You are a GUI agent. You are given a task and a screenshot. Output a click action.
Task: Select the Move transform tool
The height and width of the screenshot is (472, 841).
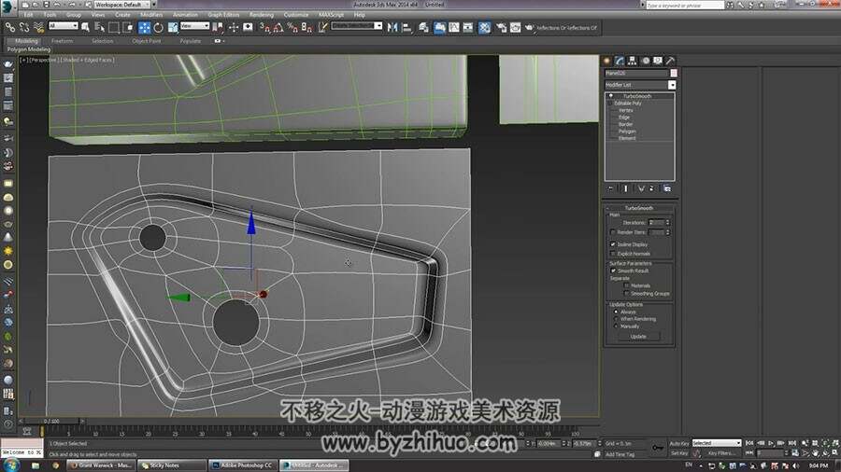coord(144,27)
